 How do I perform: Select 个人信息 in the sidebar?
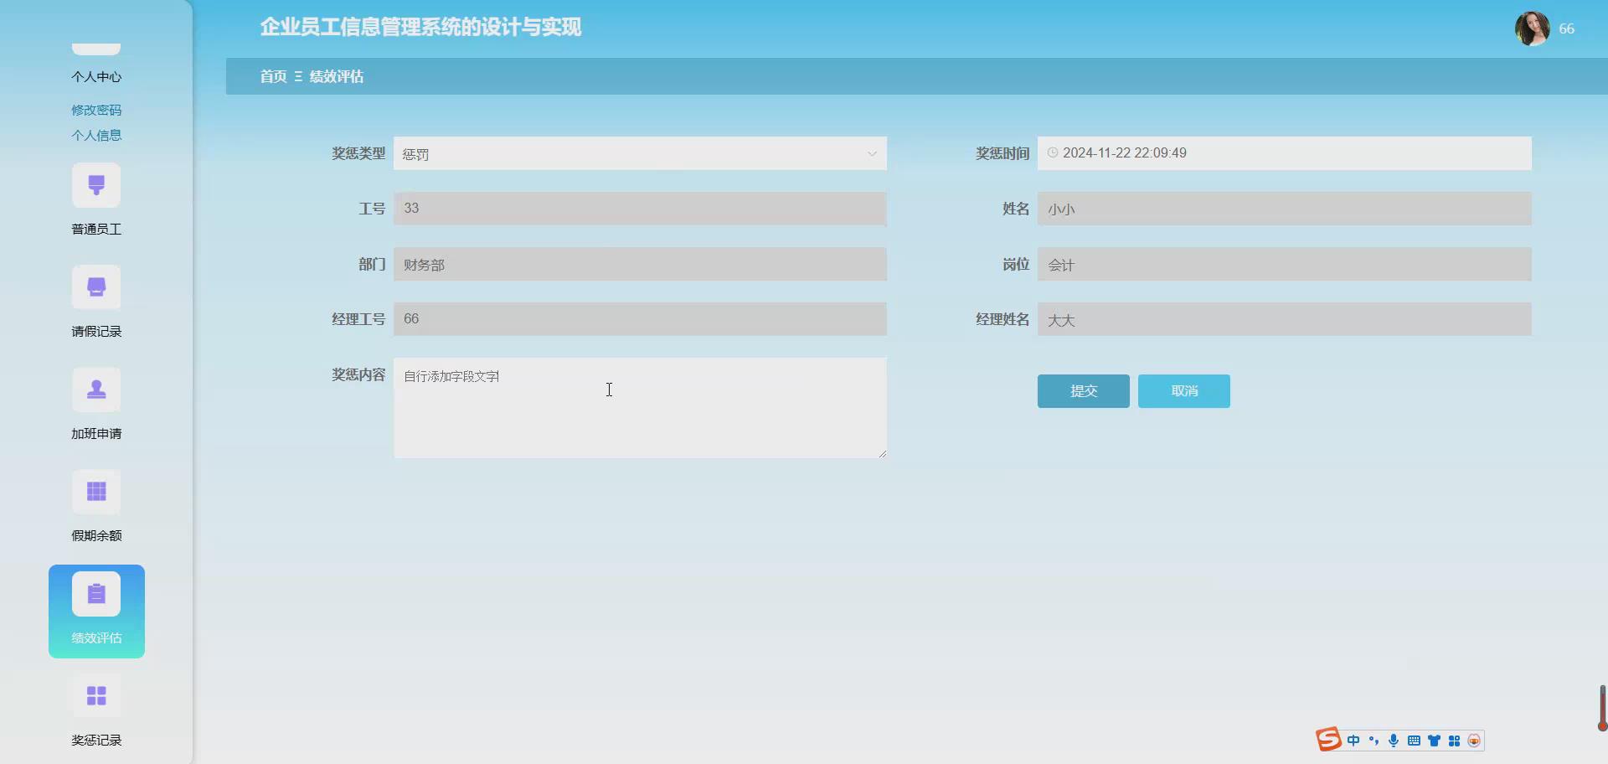pos(96,135)
